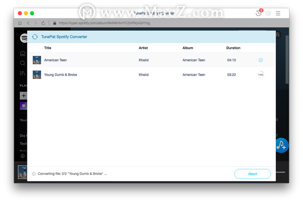Click the 04:10 duration value
Screen dimensions: 303x203
click(x=232, y=60)
